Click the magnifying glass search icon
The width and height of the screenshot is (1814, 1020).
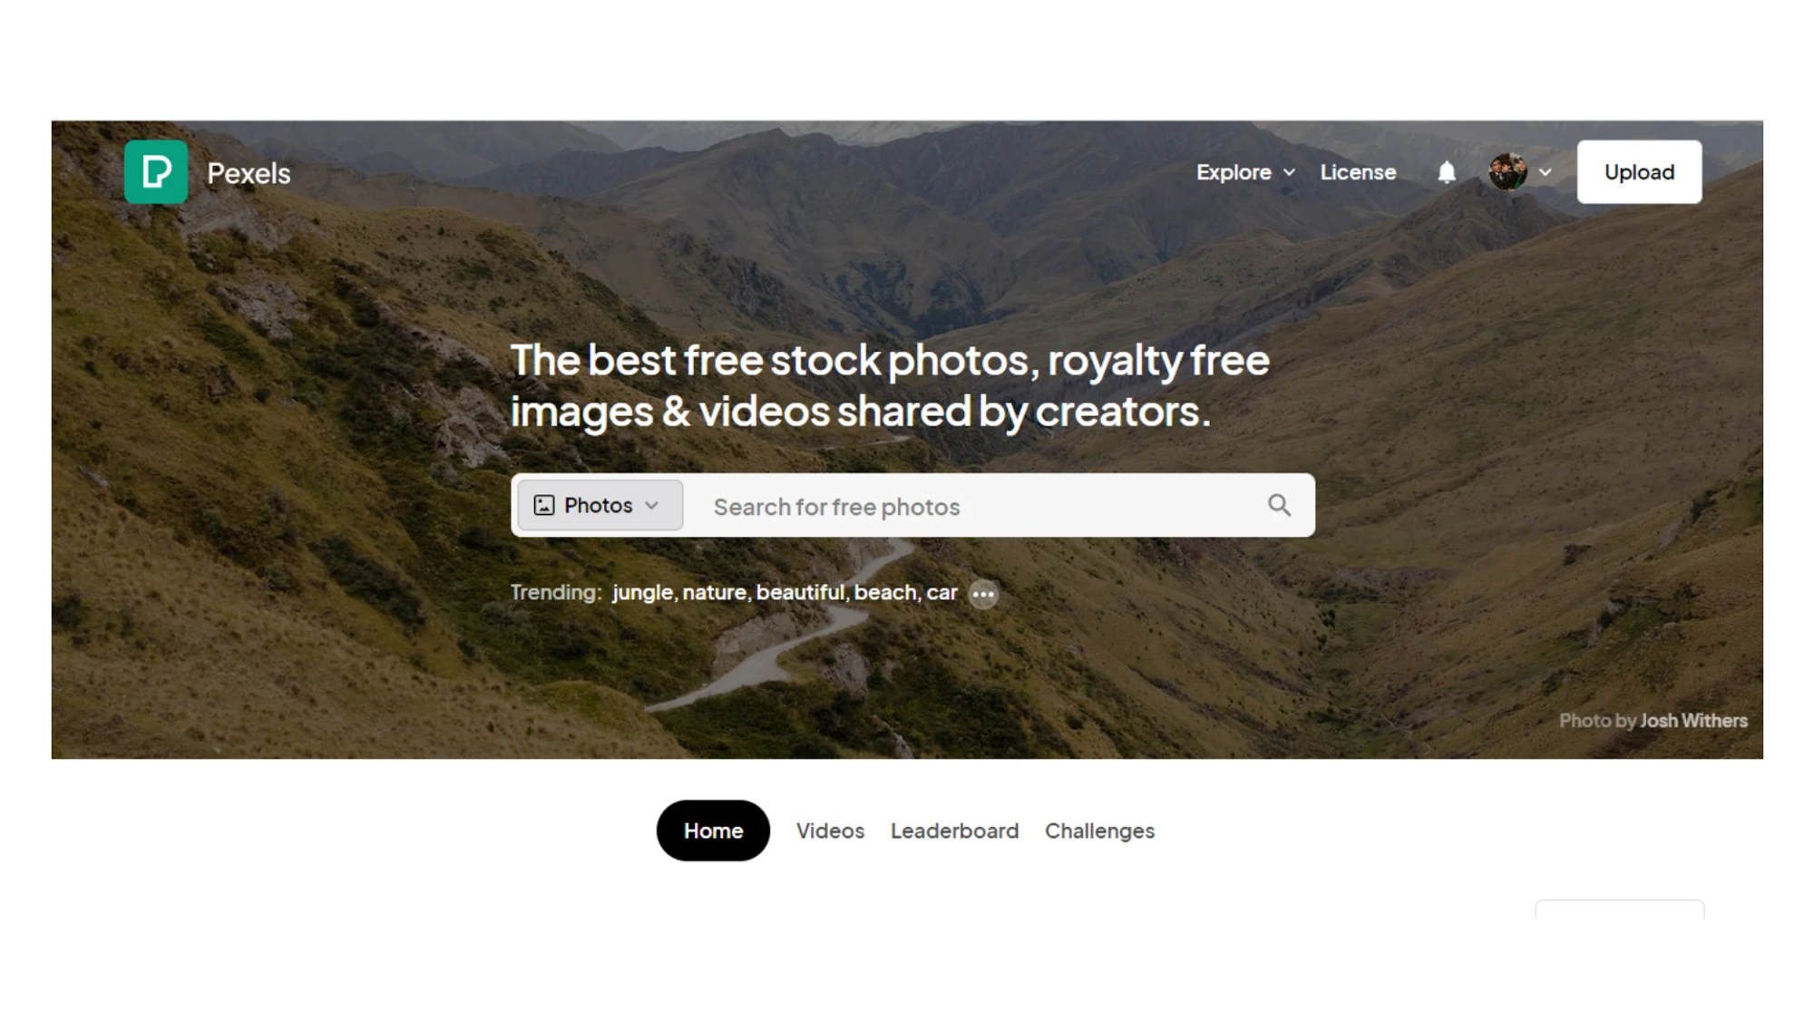point(1279,505)
